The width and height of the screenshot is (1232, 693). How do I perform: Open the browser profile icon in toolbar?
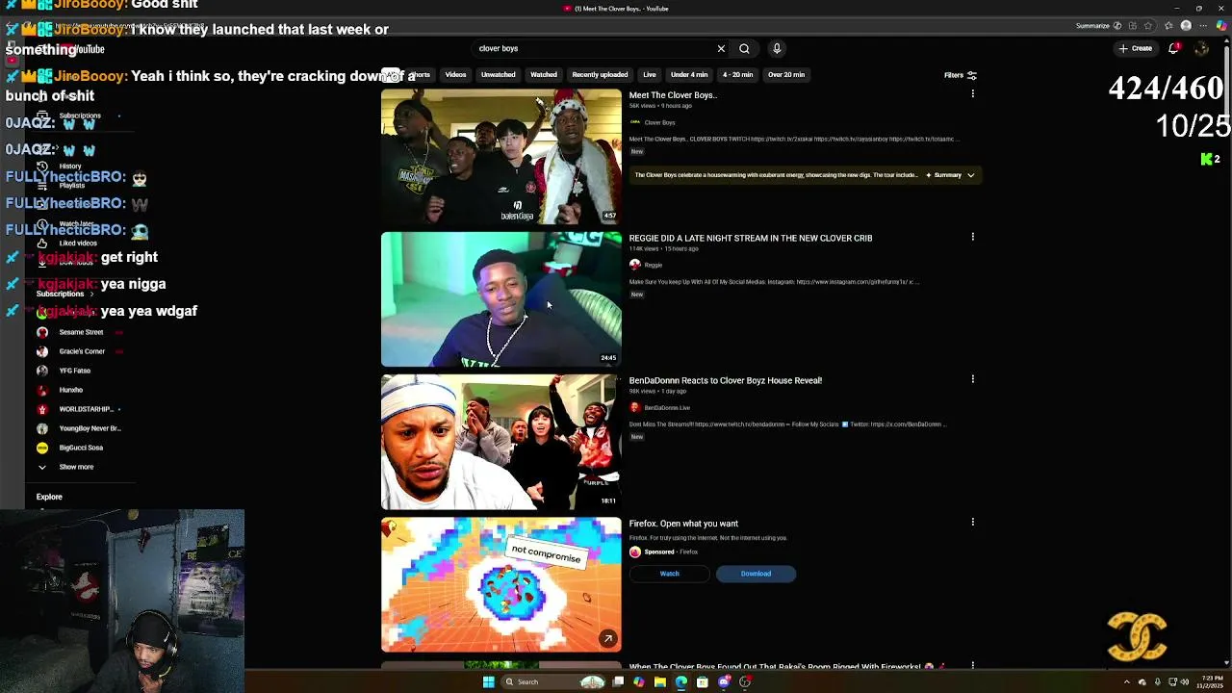pos(1186,26)
